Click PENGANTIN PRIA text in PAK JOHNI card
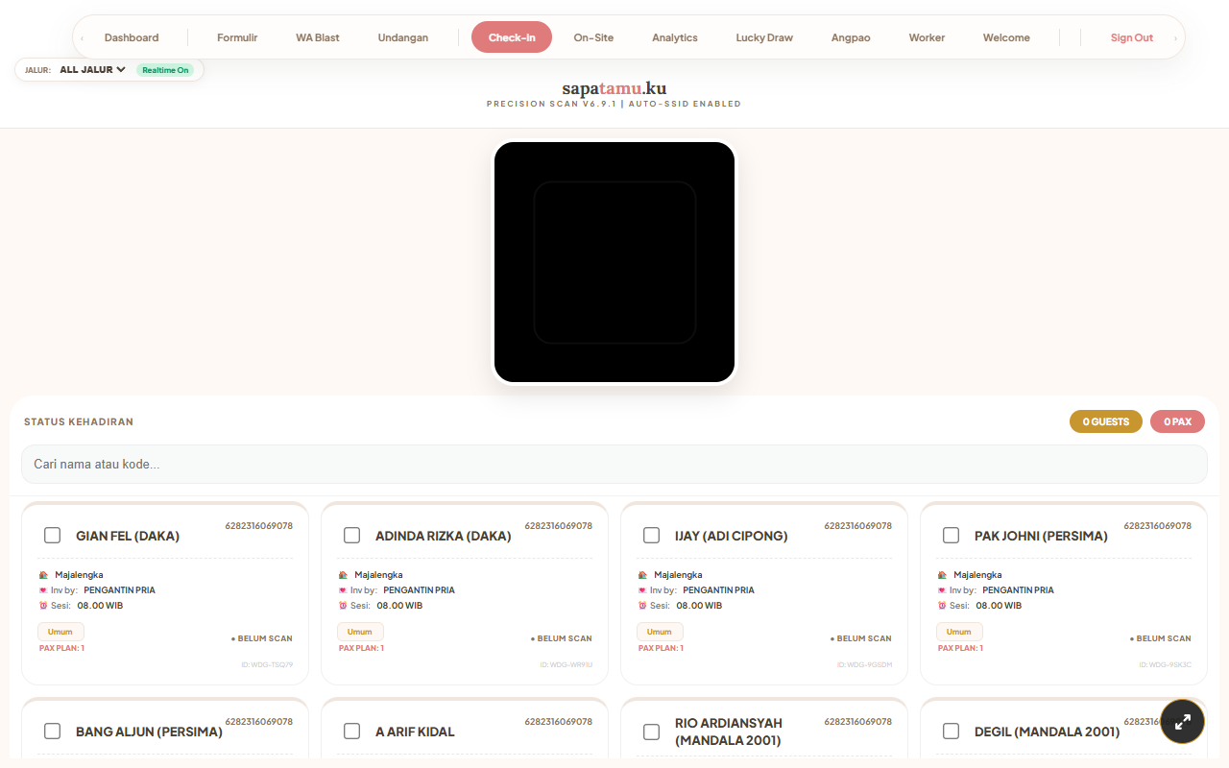 coord(1018,590)
